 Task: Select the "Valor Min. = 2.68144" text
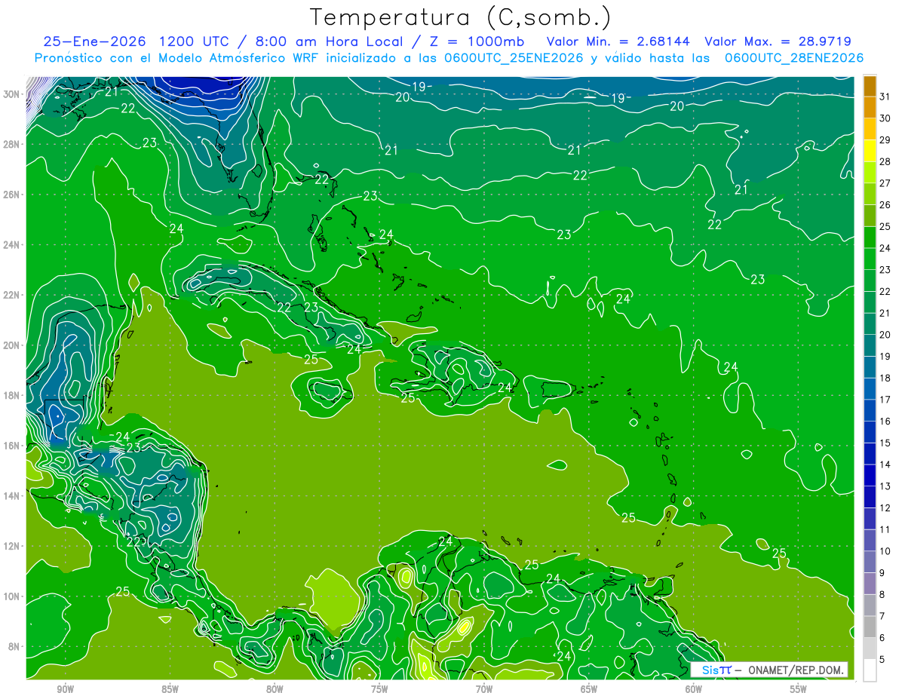click(619, 41)
